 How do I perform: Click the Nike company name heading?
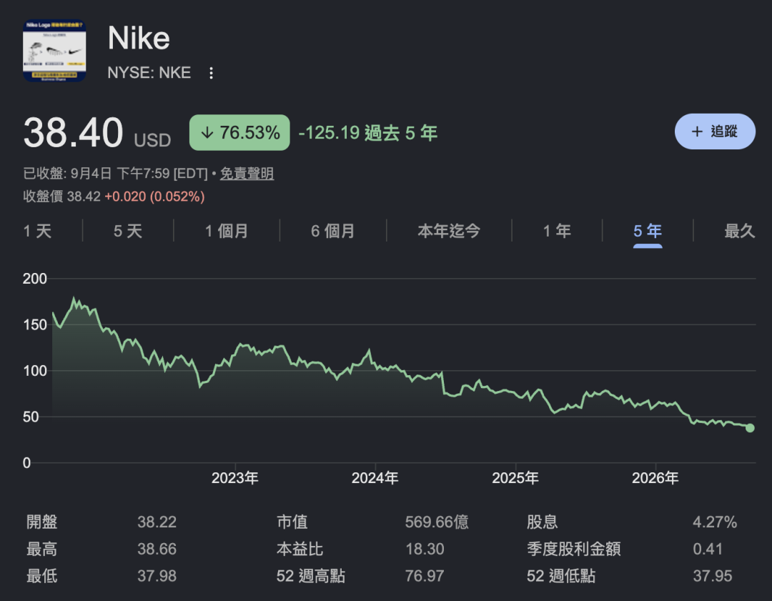coord(139,38)
